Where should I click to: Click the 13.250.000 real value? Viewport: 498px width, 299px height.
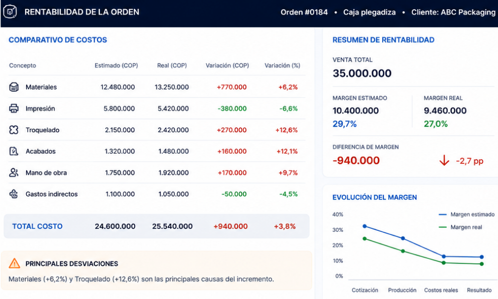[171, 87]
